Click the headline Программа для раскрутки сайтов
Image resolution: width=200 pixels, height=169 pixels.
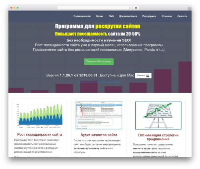tap(98, 26)
